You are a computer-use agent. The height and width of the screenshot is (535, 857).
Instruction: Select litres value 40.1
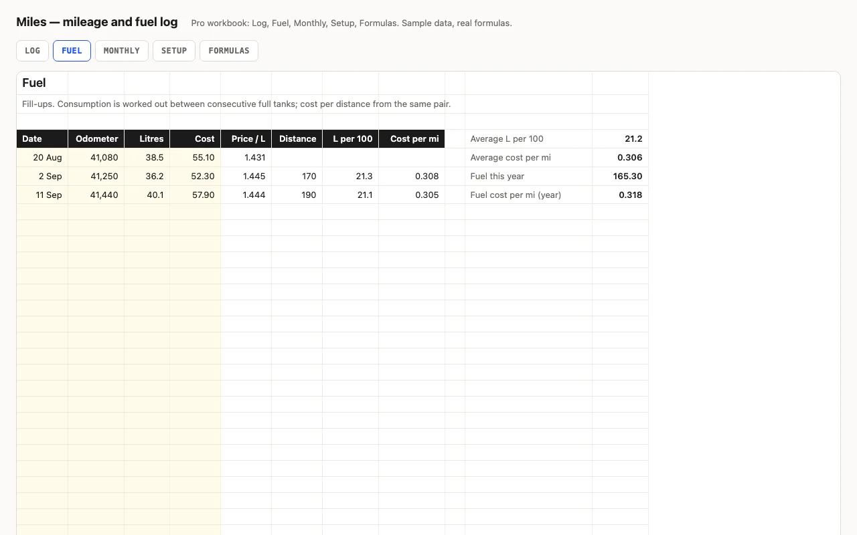pos(147,195)
